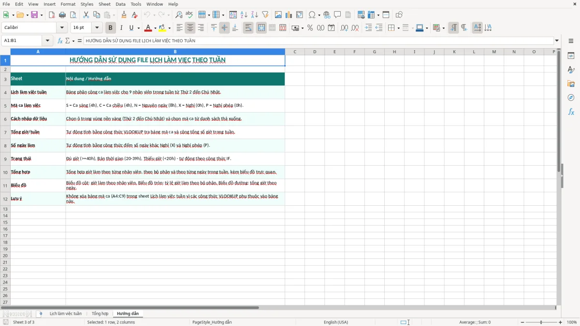
Task: Select column C header
Action: [295, 52]
